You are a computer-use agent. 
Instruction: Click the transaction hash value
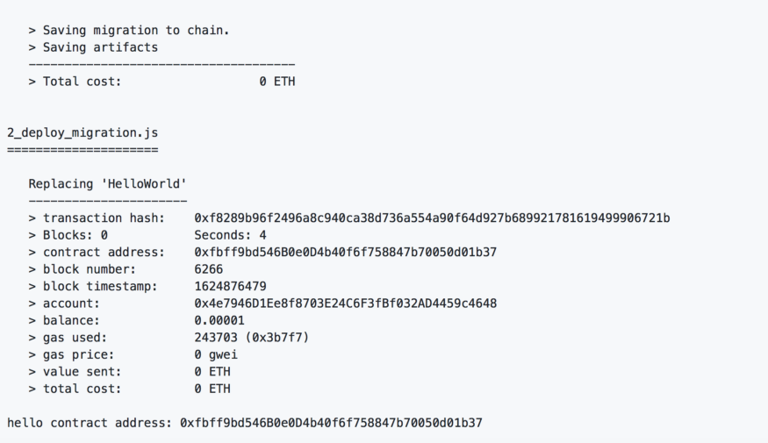click(x=432, y=218)
